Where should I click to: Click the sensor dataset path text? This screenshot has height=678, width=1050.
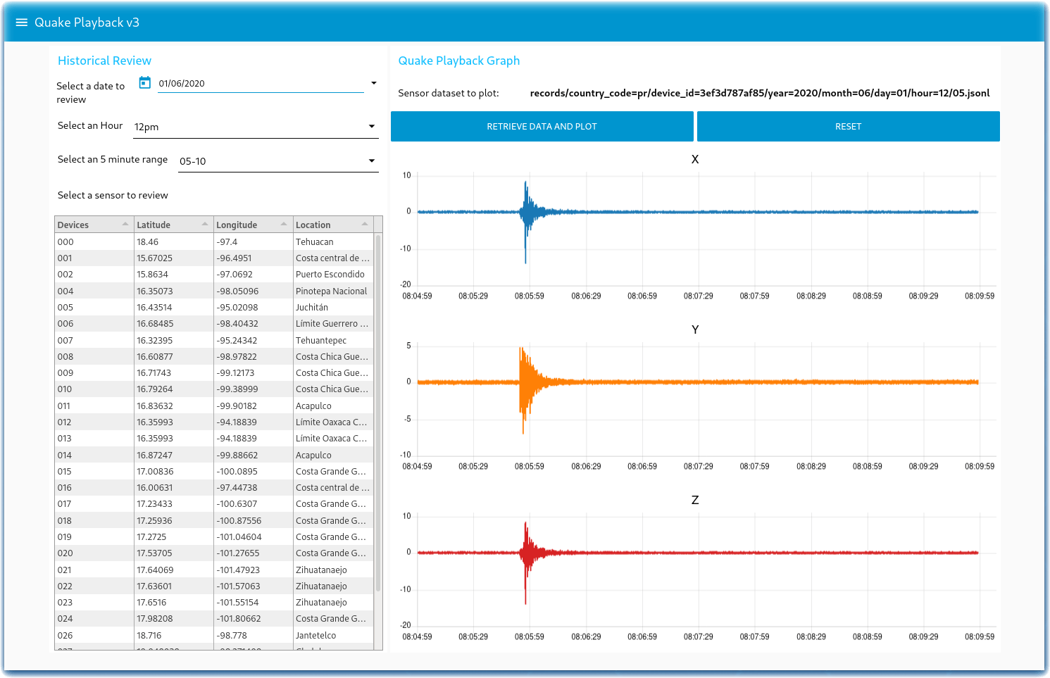click(x=760, y=93)
